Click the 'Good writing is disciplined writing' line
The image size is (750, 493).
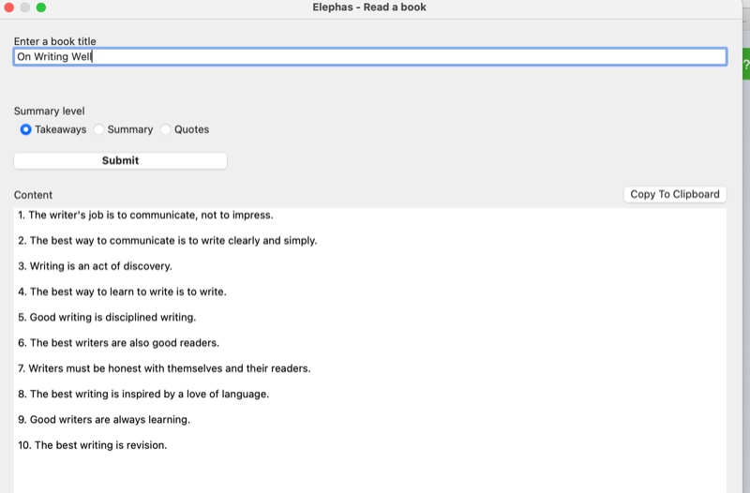pyautogui.click(x=107, y=317)
